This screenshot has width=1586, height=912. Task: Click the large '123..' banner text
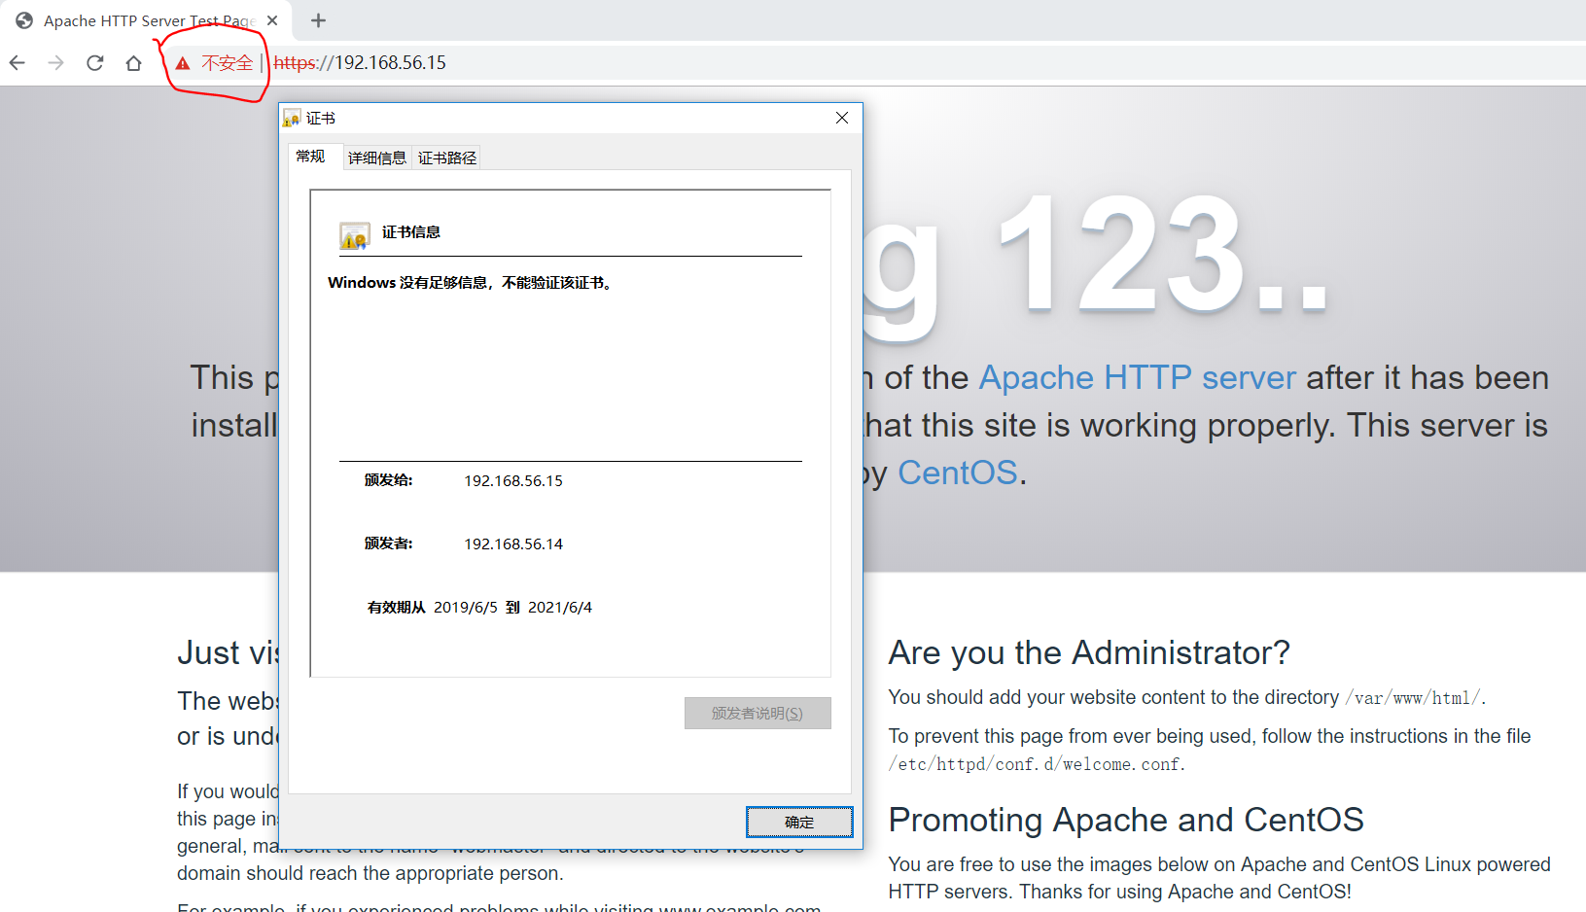coord(1163,256)
